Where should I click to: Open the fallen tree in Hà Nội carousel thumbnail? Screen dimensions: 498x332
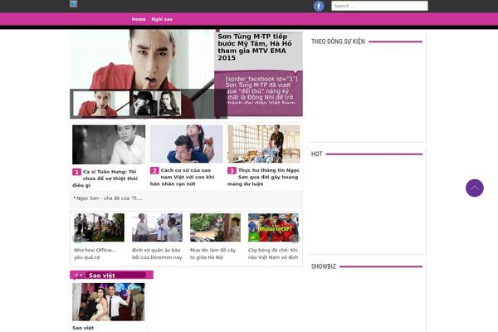215,227
